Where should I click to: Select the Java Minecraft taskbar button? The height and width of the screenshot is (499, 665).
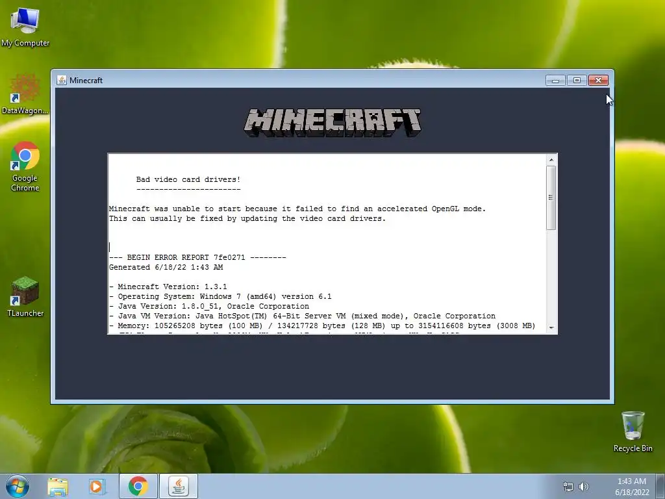(179, 486)
